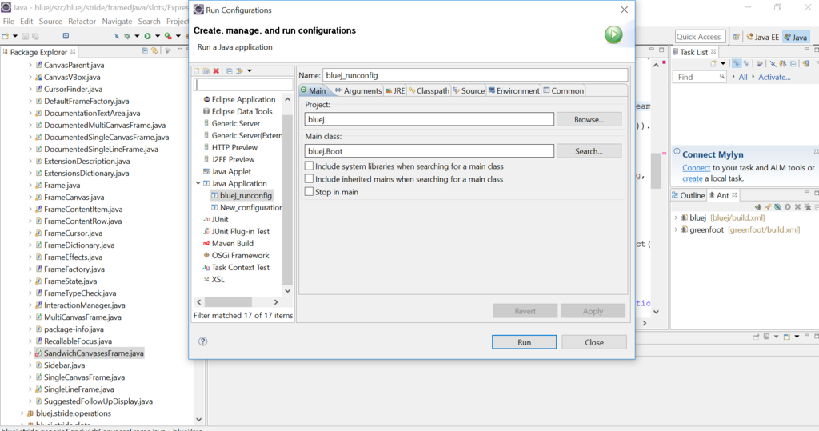Check the Stop in main checkbox

click(x=310, y=192)
